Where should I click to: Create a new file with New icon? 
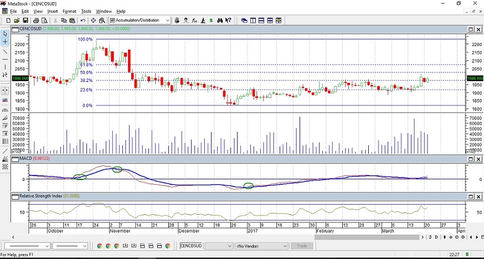tap(8, 20)
